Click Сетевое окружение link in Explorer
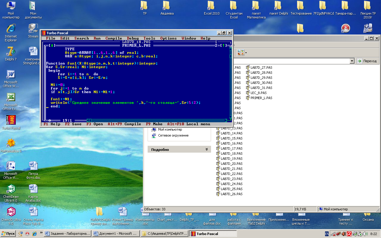 173,135
